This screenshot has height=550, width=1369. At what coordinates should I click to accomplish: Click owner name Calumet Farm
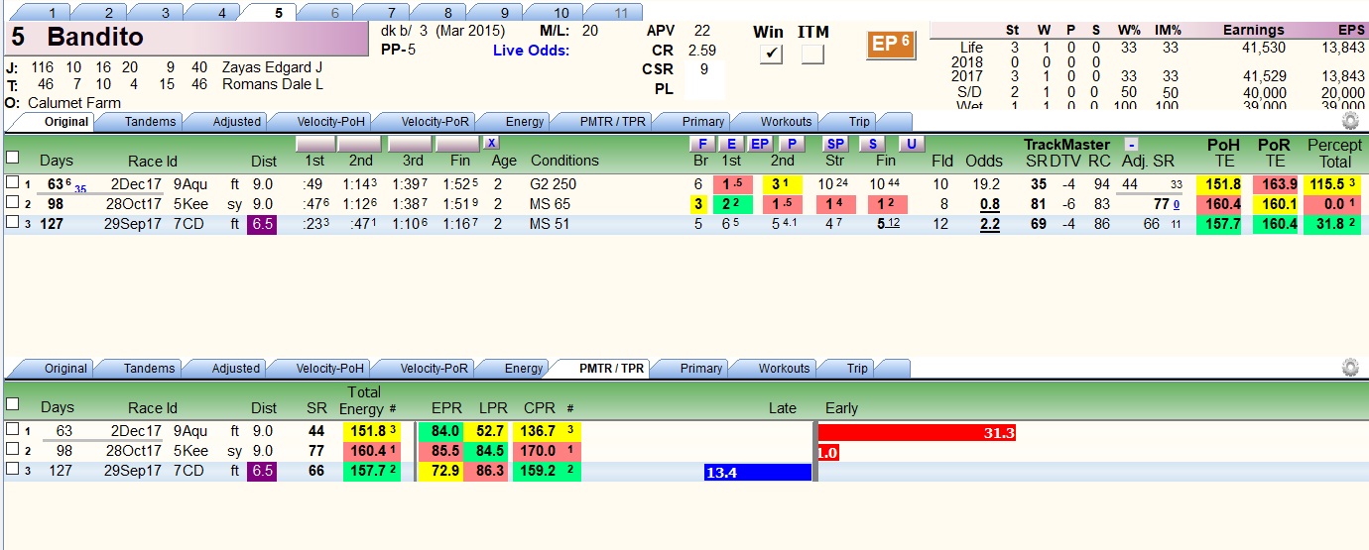click(74, 103)
